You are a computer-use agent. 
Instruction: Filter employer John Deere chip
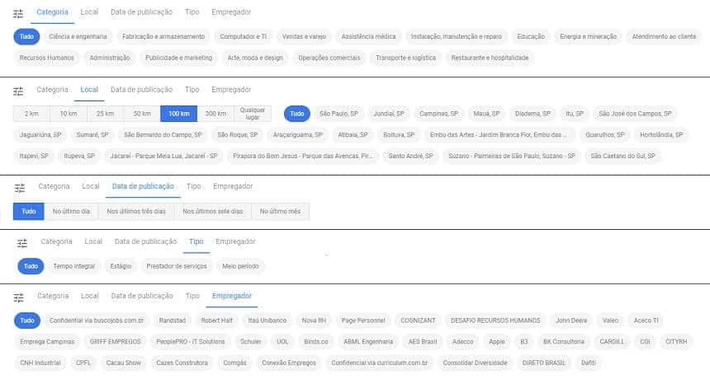point(571,321)
